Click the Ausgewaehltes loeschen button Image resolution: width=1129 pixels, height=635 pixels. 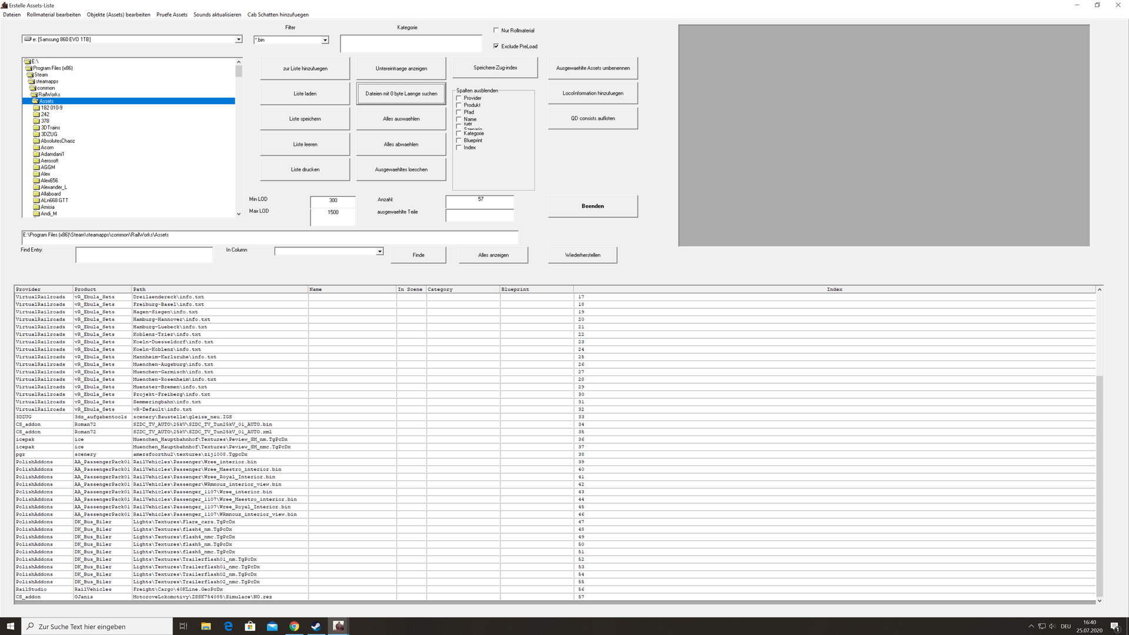401,169
